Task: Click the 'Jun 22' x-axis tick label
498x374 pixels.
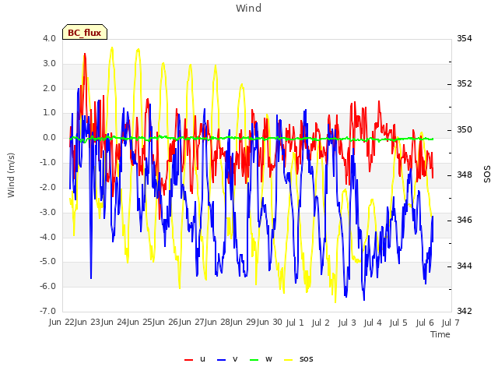Action: (x=62, y=322)
